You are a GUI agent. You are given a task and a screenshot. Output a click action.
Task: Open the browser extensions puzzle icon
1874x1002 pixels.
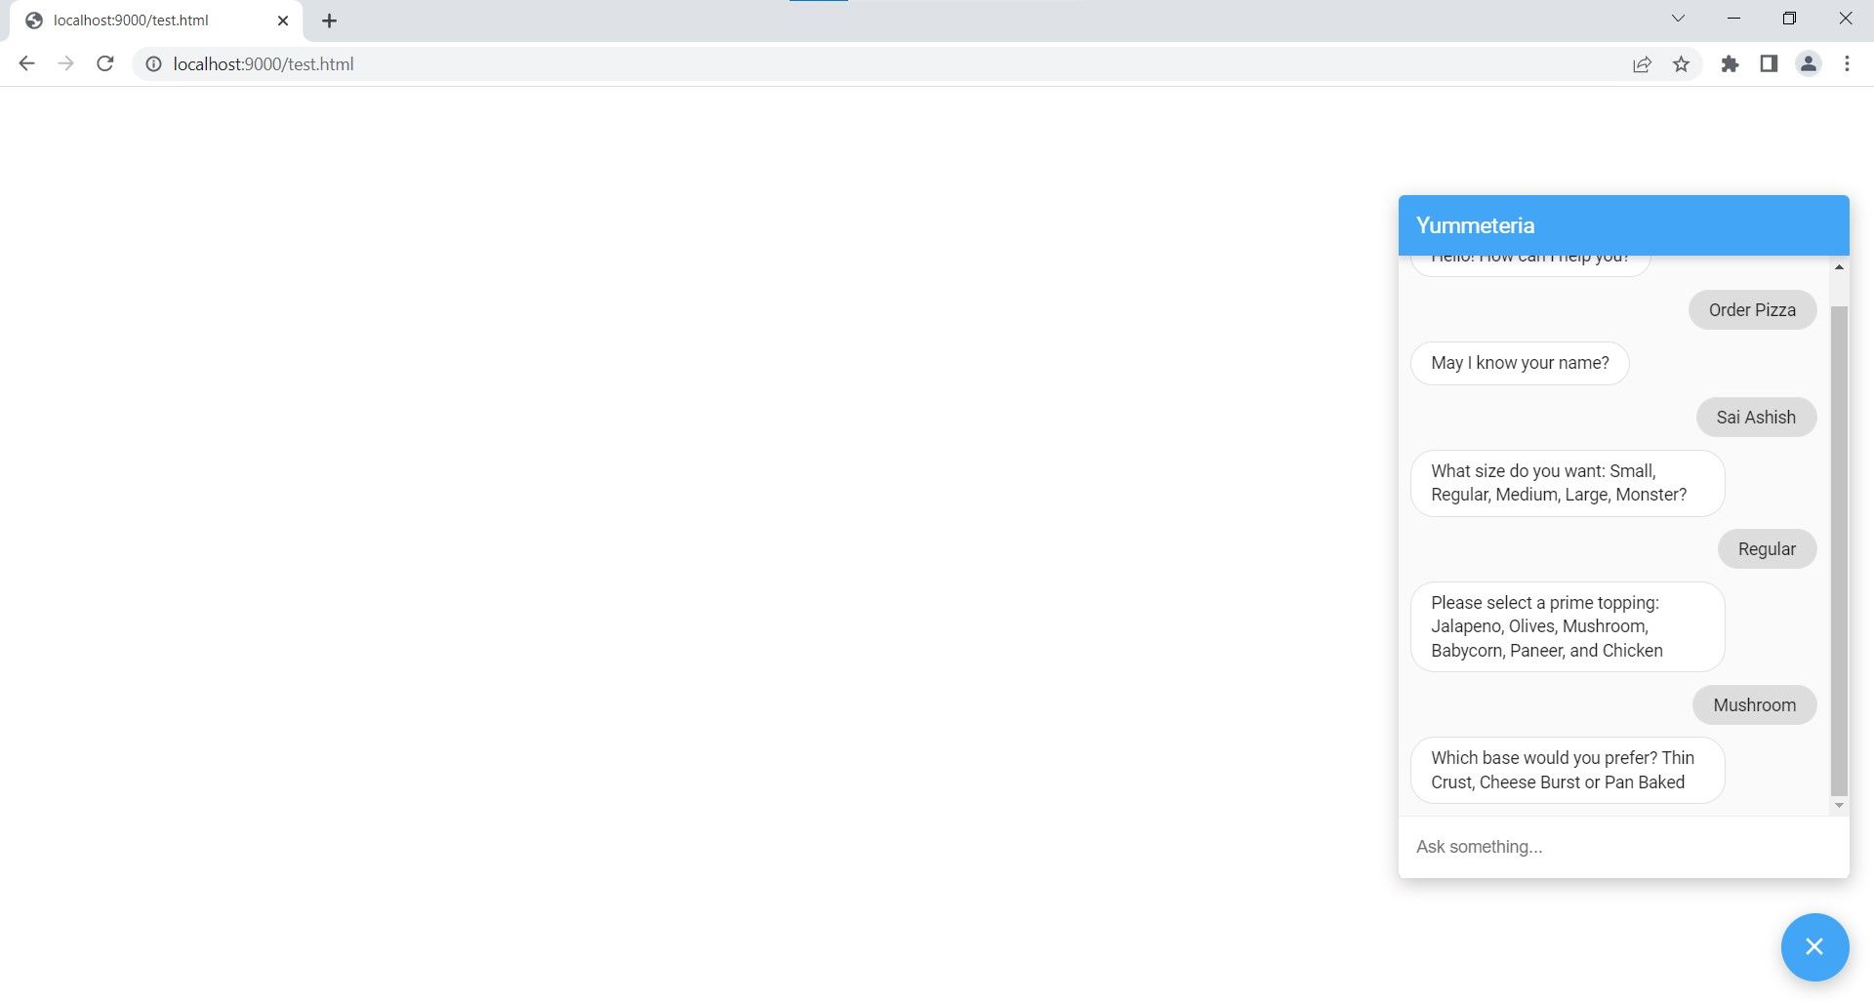[1730, 63]
